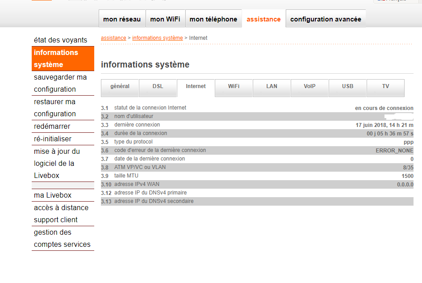
Task: Open the mon réseau top menu
Action: [122, 19]
